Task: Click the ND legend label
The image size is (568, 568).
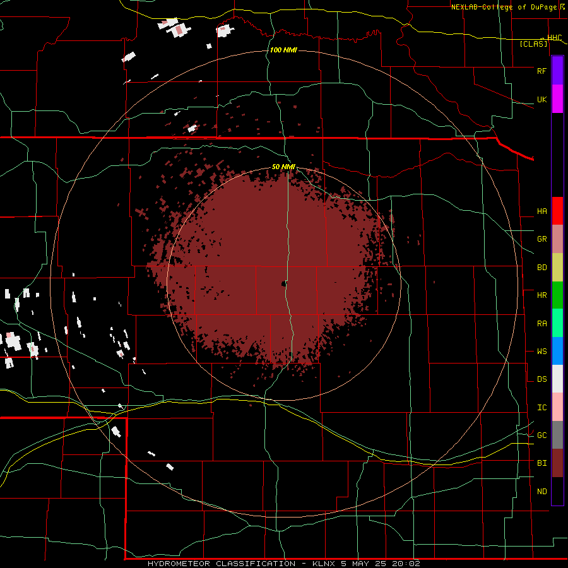Action: tap(541, 492)
